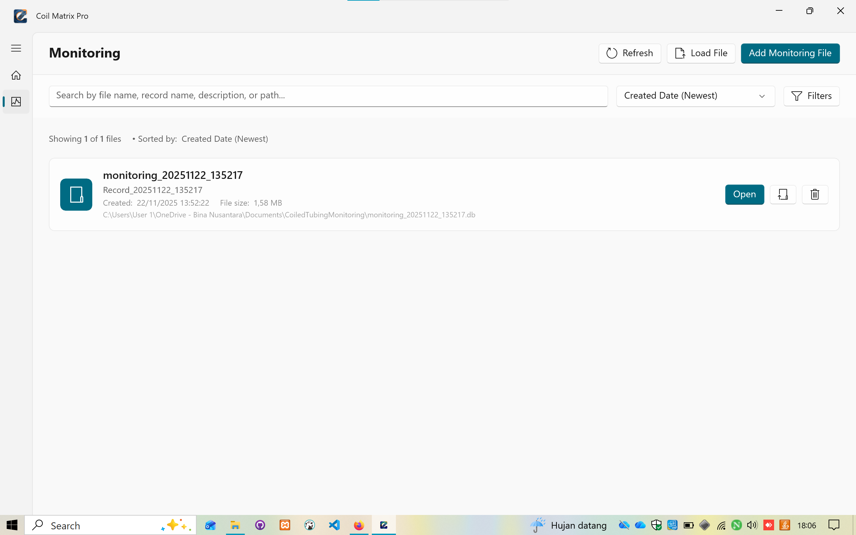Viewport: 856px width, 535px height.
Task: Focus the file name search field
Action: (328, 96)
